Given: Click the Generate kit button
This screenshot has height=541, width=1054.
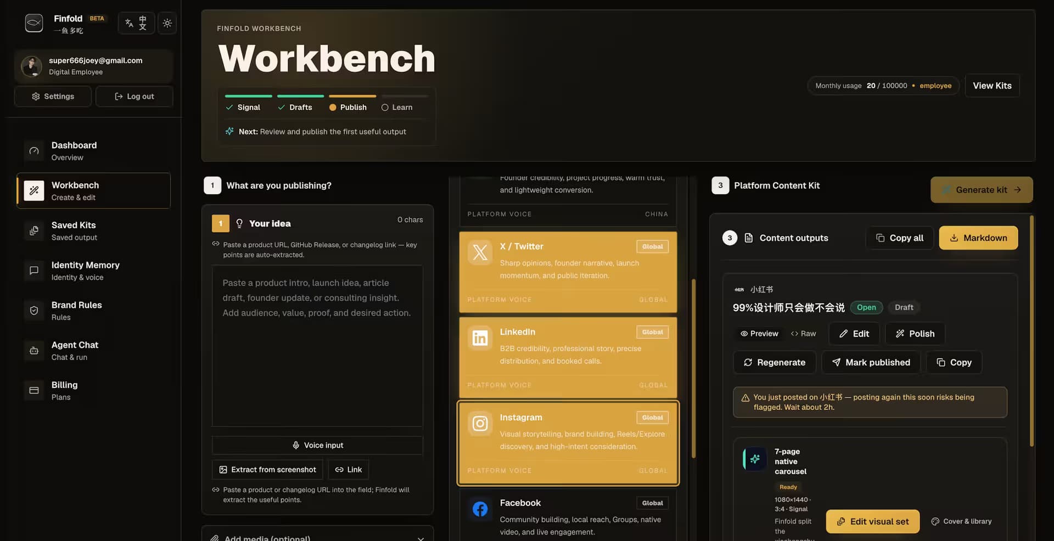Looking at the screenshot, I should 982,190.
